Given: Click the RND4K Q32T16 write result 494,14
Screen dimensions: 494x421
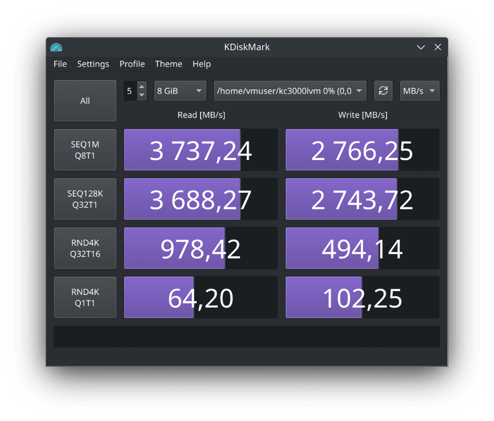Looking at the screenshot, I should click(x=362, y=248).
